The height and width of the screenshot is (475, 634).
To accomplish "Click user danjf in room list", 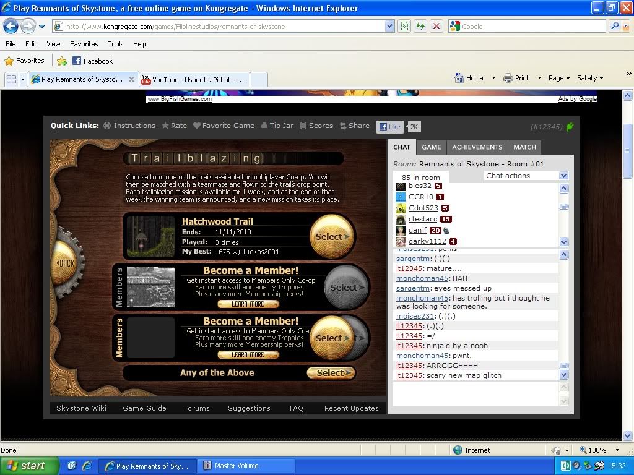I will 418,230.
